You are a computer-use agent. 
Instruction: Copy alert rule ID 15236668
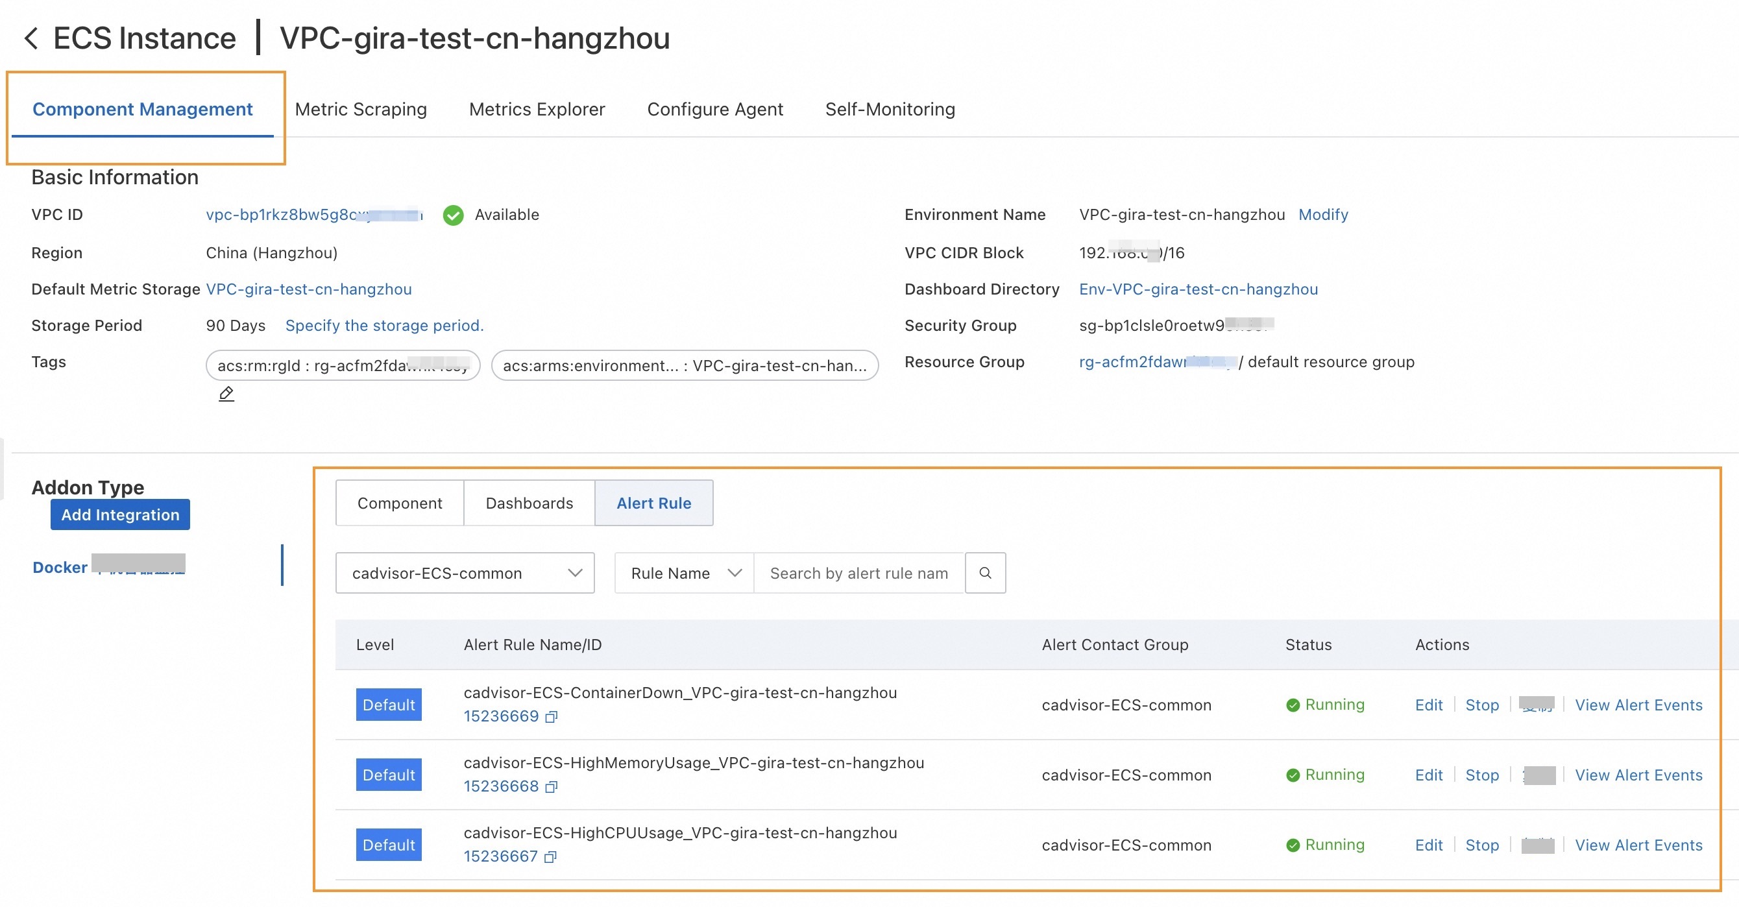pyautogui.click(x=551, y=787)
